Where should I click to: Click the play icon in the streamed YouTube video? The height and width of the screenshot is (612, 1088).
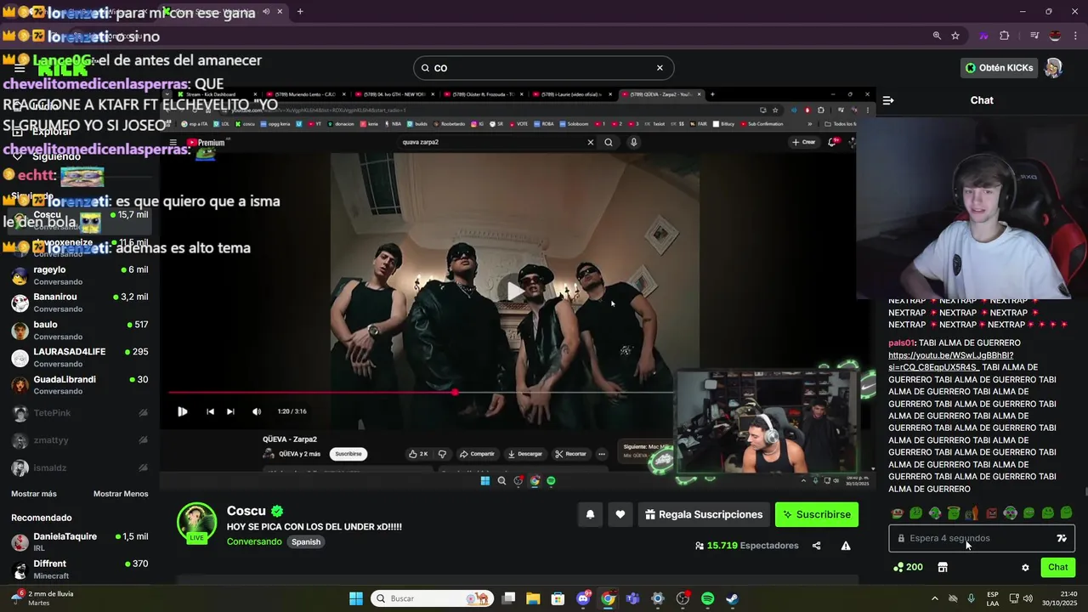[514, 290]
